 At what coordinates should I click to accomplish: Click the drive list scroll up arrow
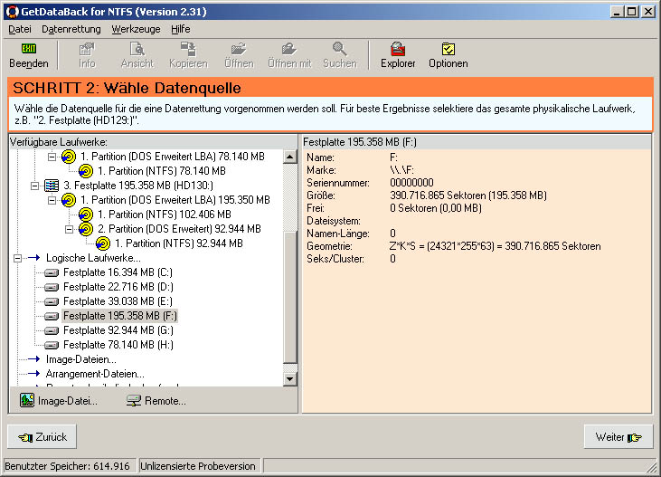(290, 157)
